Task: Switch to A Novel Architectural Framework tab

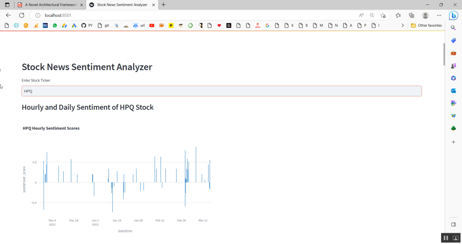Action: [51, 5]
